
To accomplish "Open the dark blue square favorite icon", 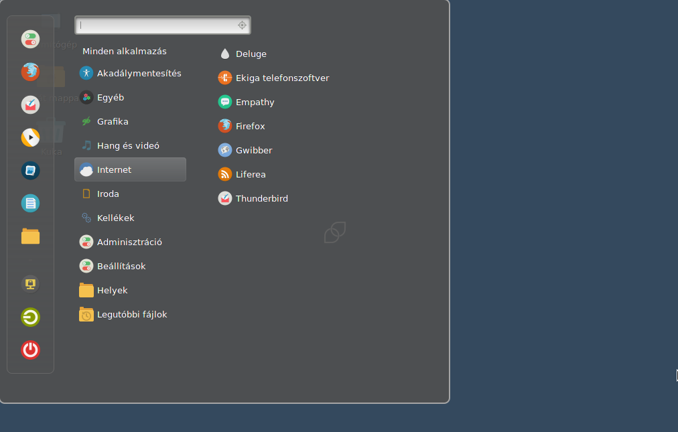I will (30, 170).
